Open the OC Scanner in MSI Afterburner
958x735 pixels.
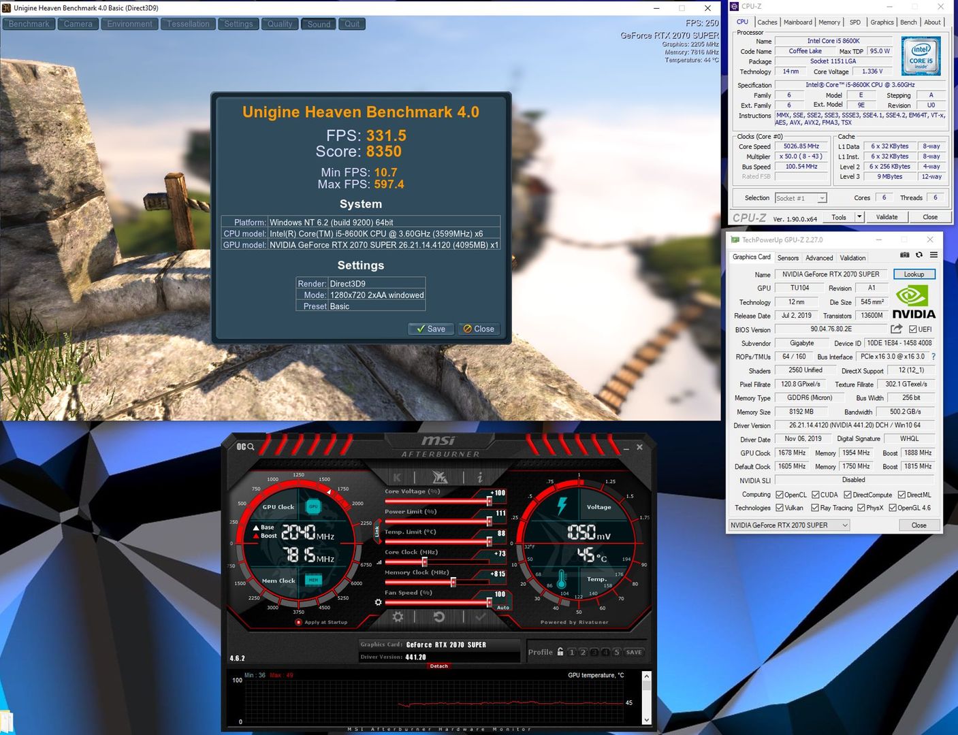245,446
